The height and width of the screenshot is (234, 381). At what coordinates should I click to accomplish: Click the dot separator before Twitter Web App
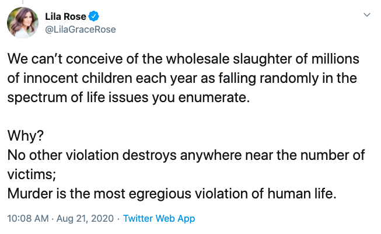(118, 219)
